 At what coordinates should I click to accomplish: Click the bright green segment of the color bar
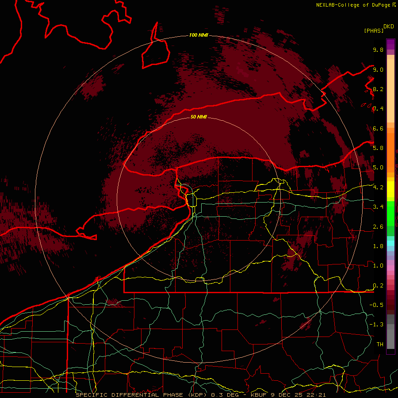pos(390,213)
